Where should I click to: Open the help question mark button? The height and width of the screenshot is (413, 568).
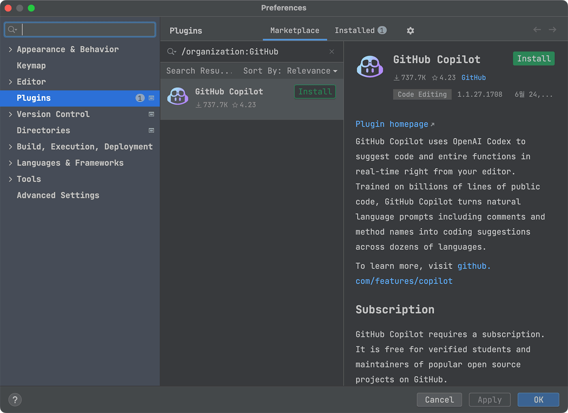coord(15,400)
